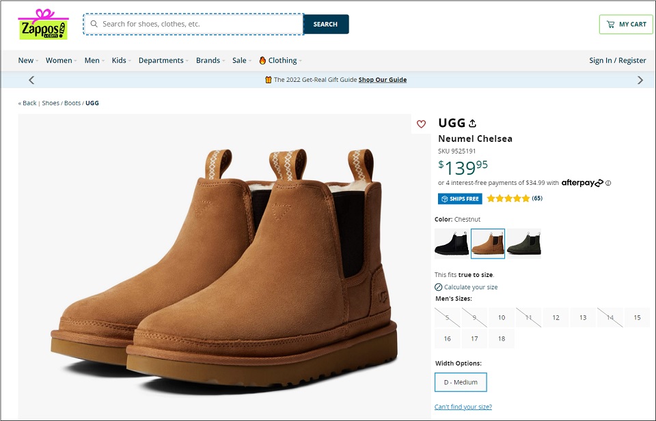
Task: Select the green color swatch
Action: click(524, 244)
